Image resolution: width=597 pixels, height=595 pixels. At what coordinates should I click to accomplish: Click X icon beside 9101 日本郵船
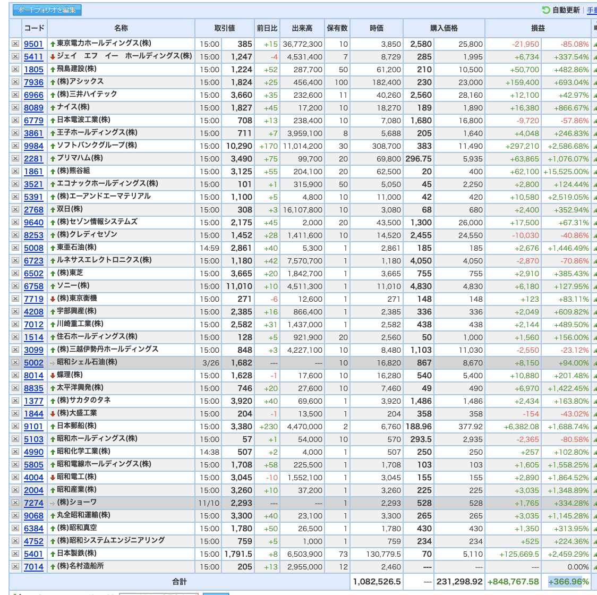pos(15,426)
